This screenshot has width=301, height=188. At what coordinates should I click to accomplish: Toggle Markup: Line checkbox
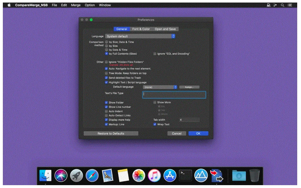coord(106,124)
